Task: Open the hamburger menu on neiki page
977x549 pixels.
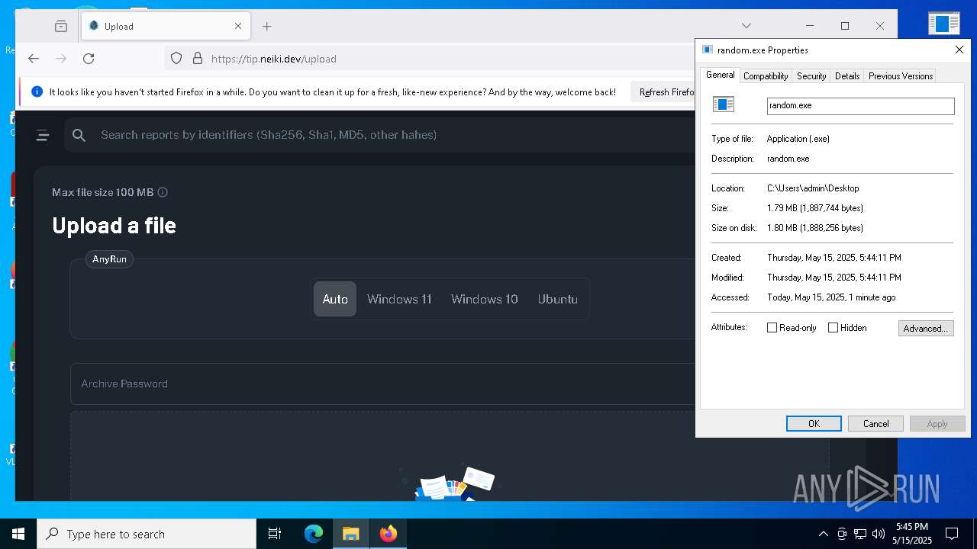Action: [x=43, y=135]
